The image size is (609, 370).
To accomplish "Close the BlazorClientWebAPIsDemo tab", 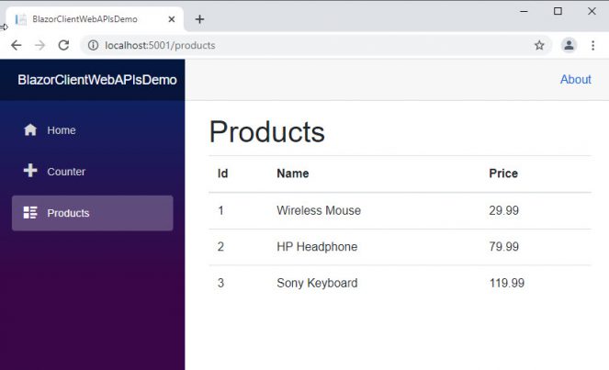I will pos(171,19).
